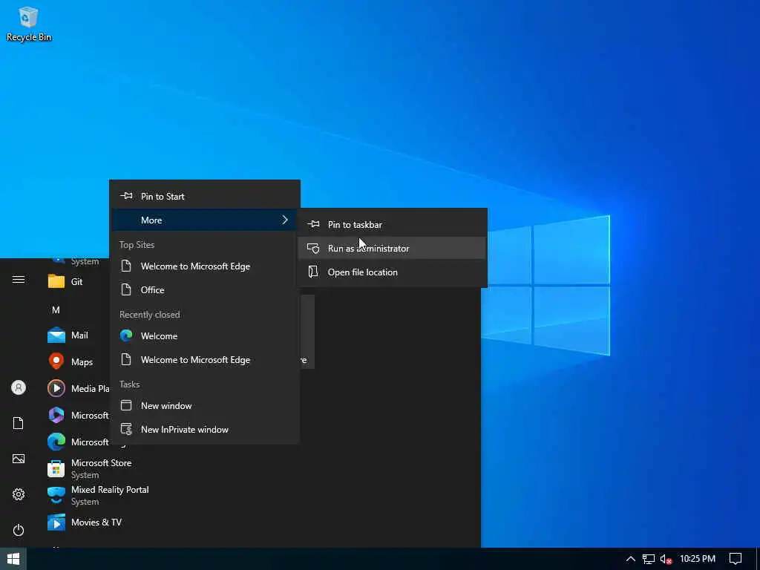
Task: Open the Recycle Bin desktop icon
Action: 29,24
